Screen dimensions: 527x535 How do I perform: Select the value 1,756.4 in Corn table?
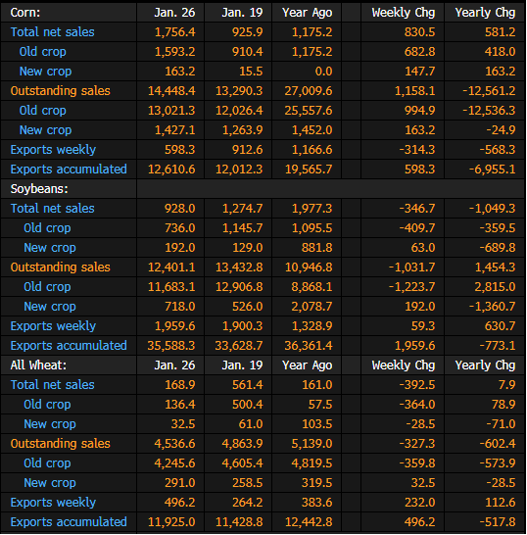[x=175, y=32]
